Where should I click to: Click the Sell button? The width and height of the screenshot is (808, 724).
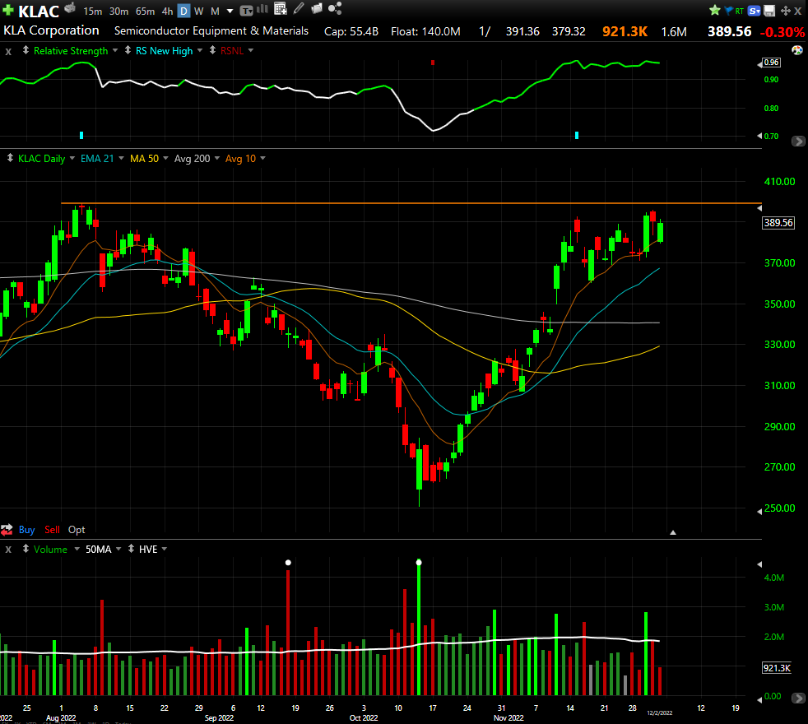52,530
